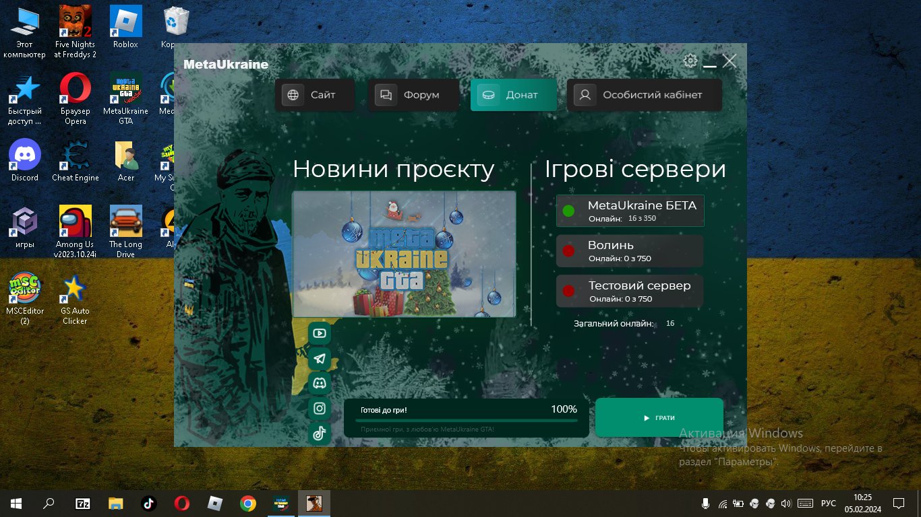Click the Загальний онлайн total count
921x517 pixels.
pos(624,324)
